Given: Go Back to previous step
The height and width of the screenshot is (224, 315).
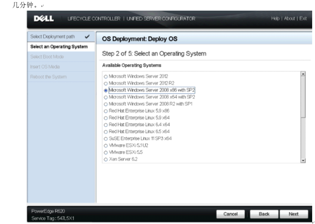Looking at the screenshot, I should tap(264, 214).
